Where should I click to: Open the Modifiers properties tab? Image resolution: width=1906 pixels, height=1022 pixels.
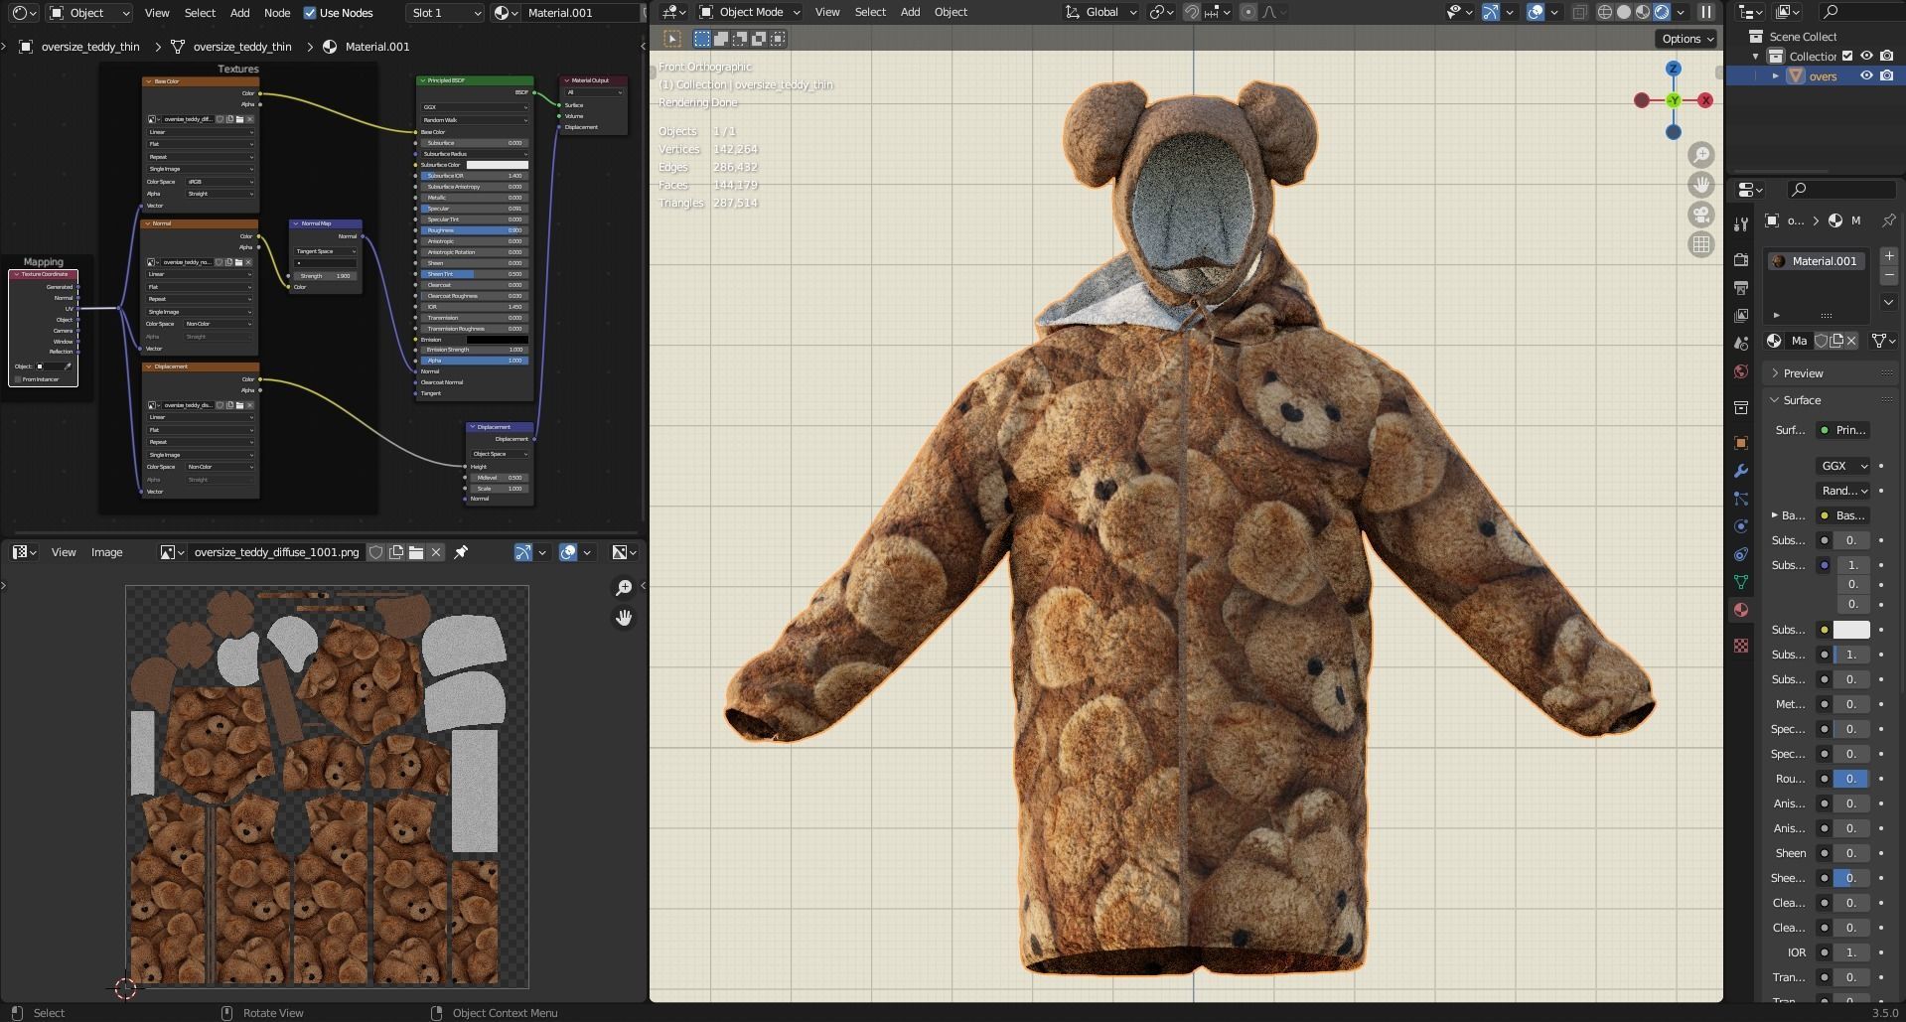tap(1740, 471)
